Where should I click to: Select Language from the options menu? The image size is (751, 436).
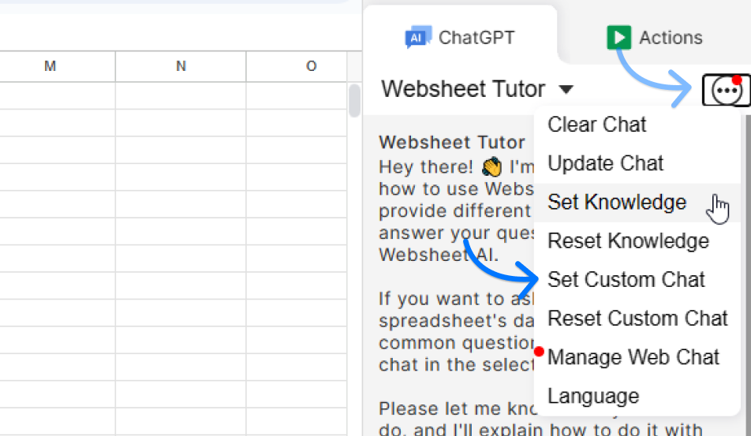coord(593,396)
